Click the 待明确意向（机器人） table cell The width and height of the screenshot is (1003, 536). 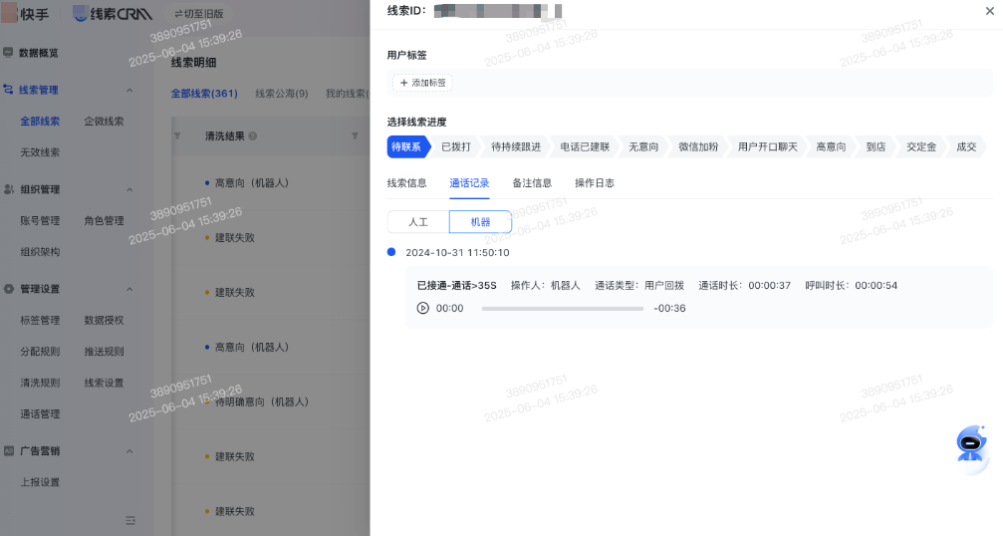point(262,402)
